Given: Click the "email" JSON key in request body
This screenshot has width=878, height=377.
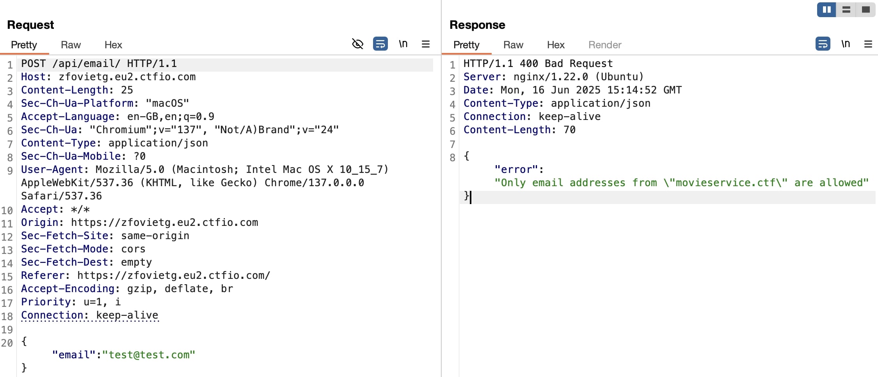Looking at the screenshot, I should pos(74,355).
